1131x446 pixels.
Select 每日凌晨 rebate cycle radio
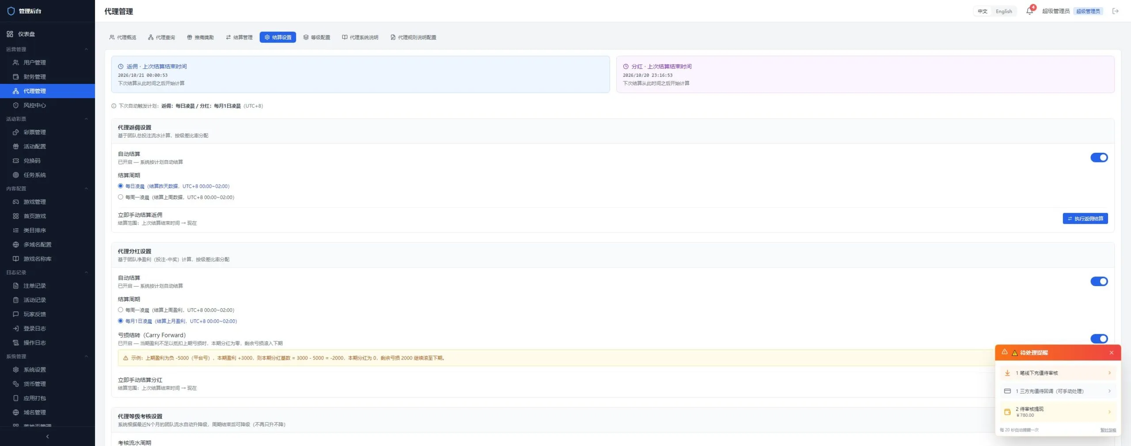[x=120, y=186]
